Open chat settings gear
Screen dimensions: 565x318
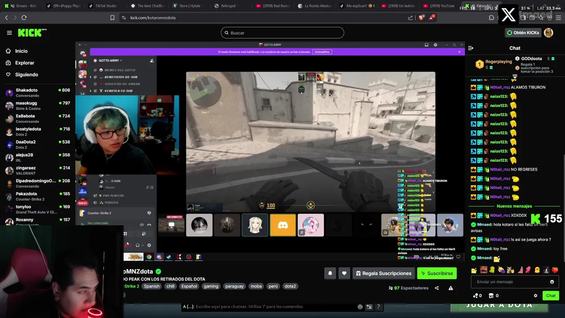pos(535,296)
